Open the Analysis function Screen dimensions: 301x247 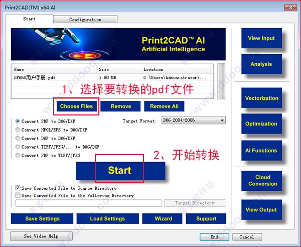pos(261,64)
